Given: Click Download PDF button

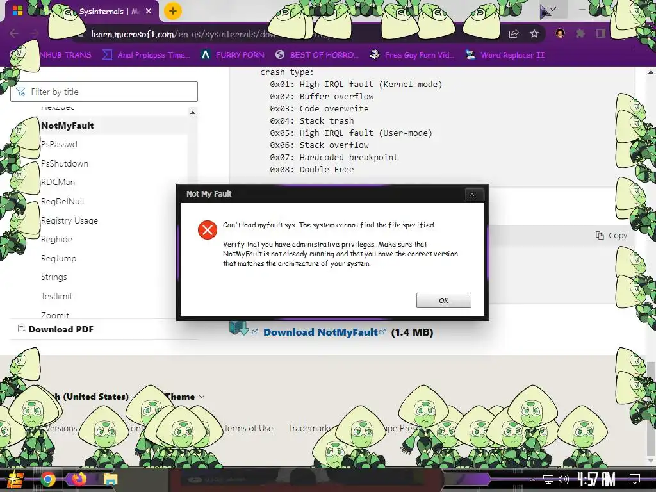Looking at the screenshot, I should 56,329.
